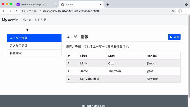
Task: Click the My Admin navbar brand
Action: (x=10, y=20)
